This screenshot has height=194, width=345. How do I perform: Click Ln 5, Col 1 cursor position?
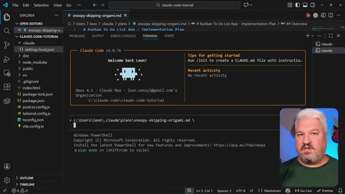tap(204, 191)
